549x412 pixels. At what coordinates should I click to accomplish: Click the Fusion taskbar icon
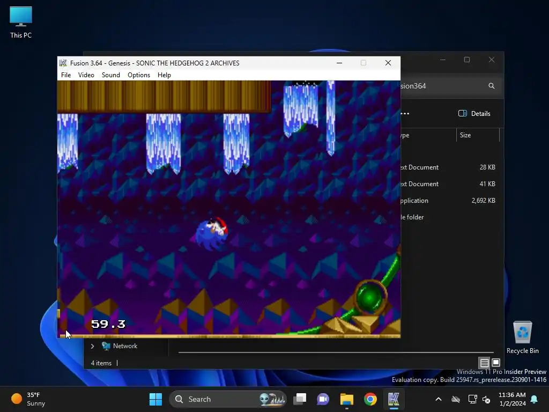394,399
